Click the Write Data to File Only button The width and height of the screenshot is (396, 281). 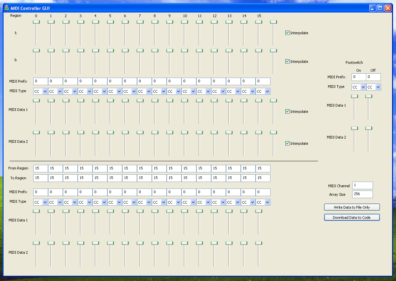coord(352,207)
